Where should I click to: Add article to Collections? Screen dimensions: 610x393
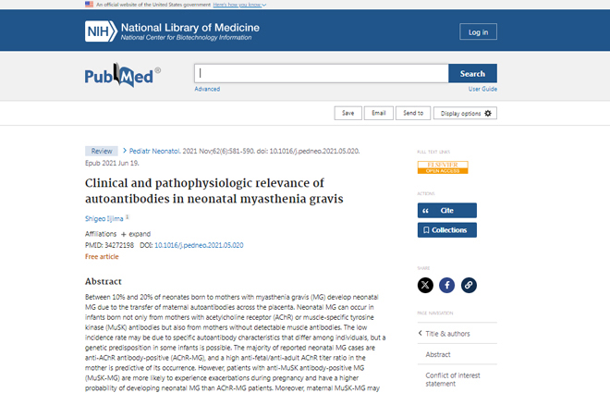tap(447, 230)
